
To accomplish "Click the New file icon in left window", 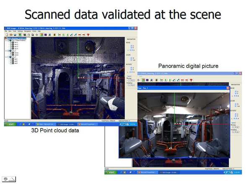I will 7,35.
